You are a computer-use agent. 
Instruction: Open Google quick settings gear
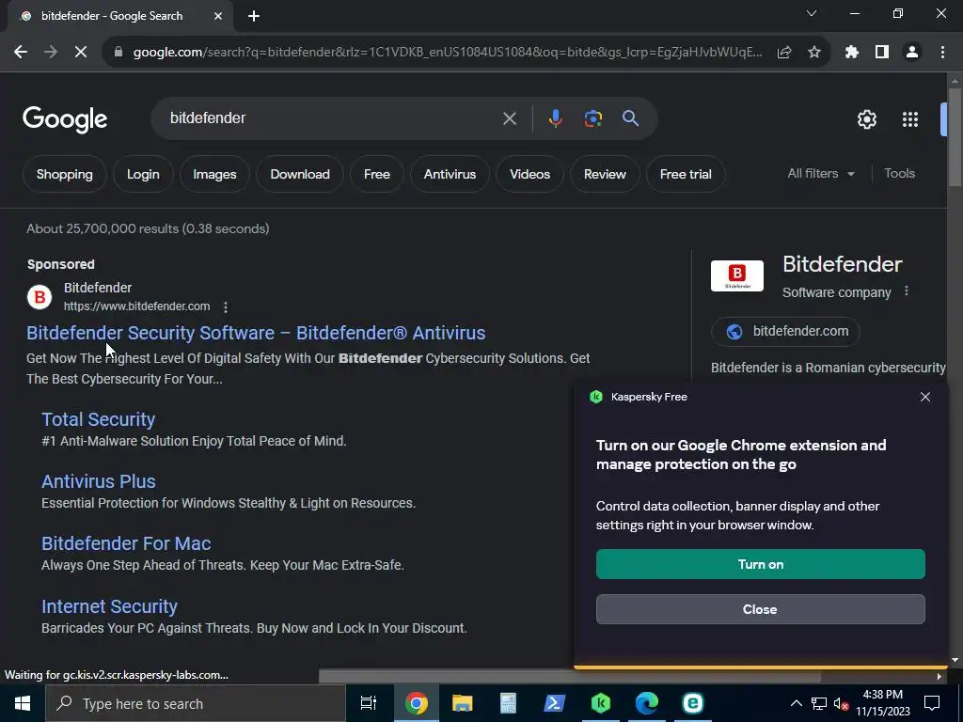coord(866,119)
